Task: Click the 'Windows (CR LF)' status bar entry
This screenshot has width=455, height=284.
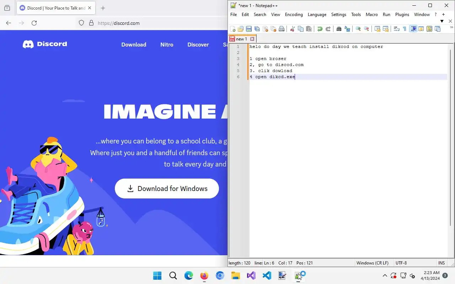Action: click(x=372, y=263)
